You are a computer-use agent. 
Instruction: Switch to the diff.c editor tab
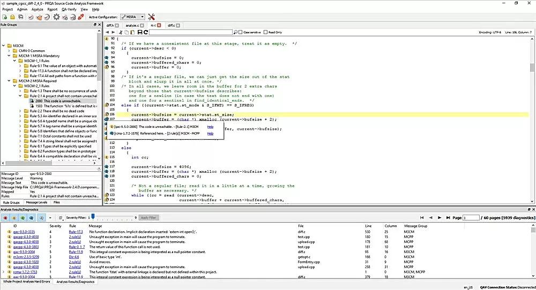click(172, 25)
